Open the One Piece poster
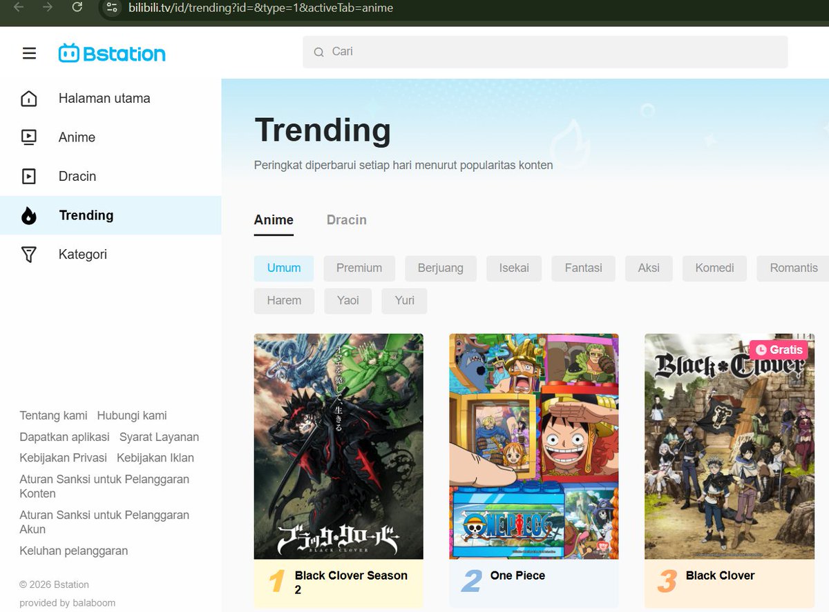Screen dimensions: 829x612 click(534, 446)
